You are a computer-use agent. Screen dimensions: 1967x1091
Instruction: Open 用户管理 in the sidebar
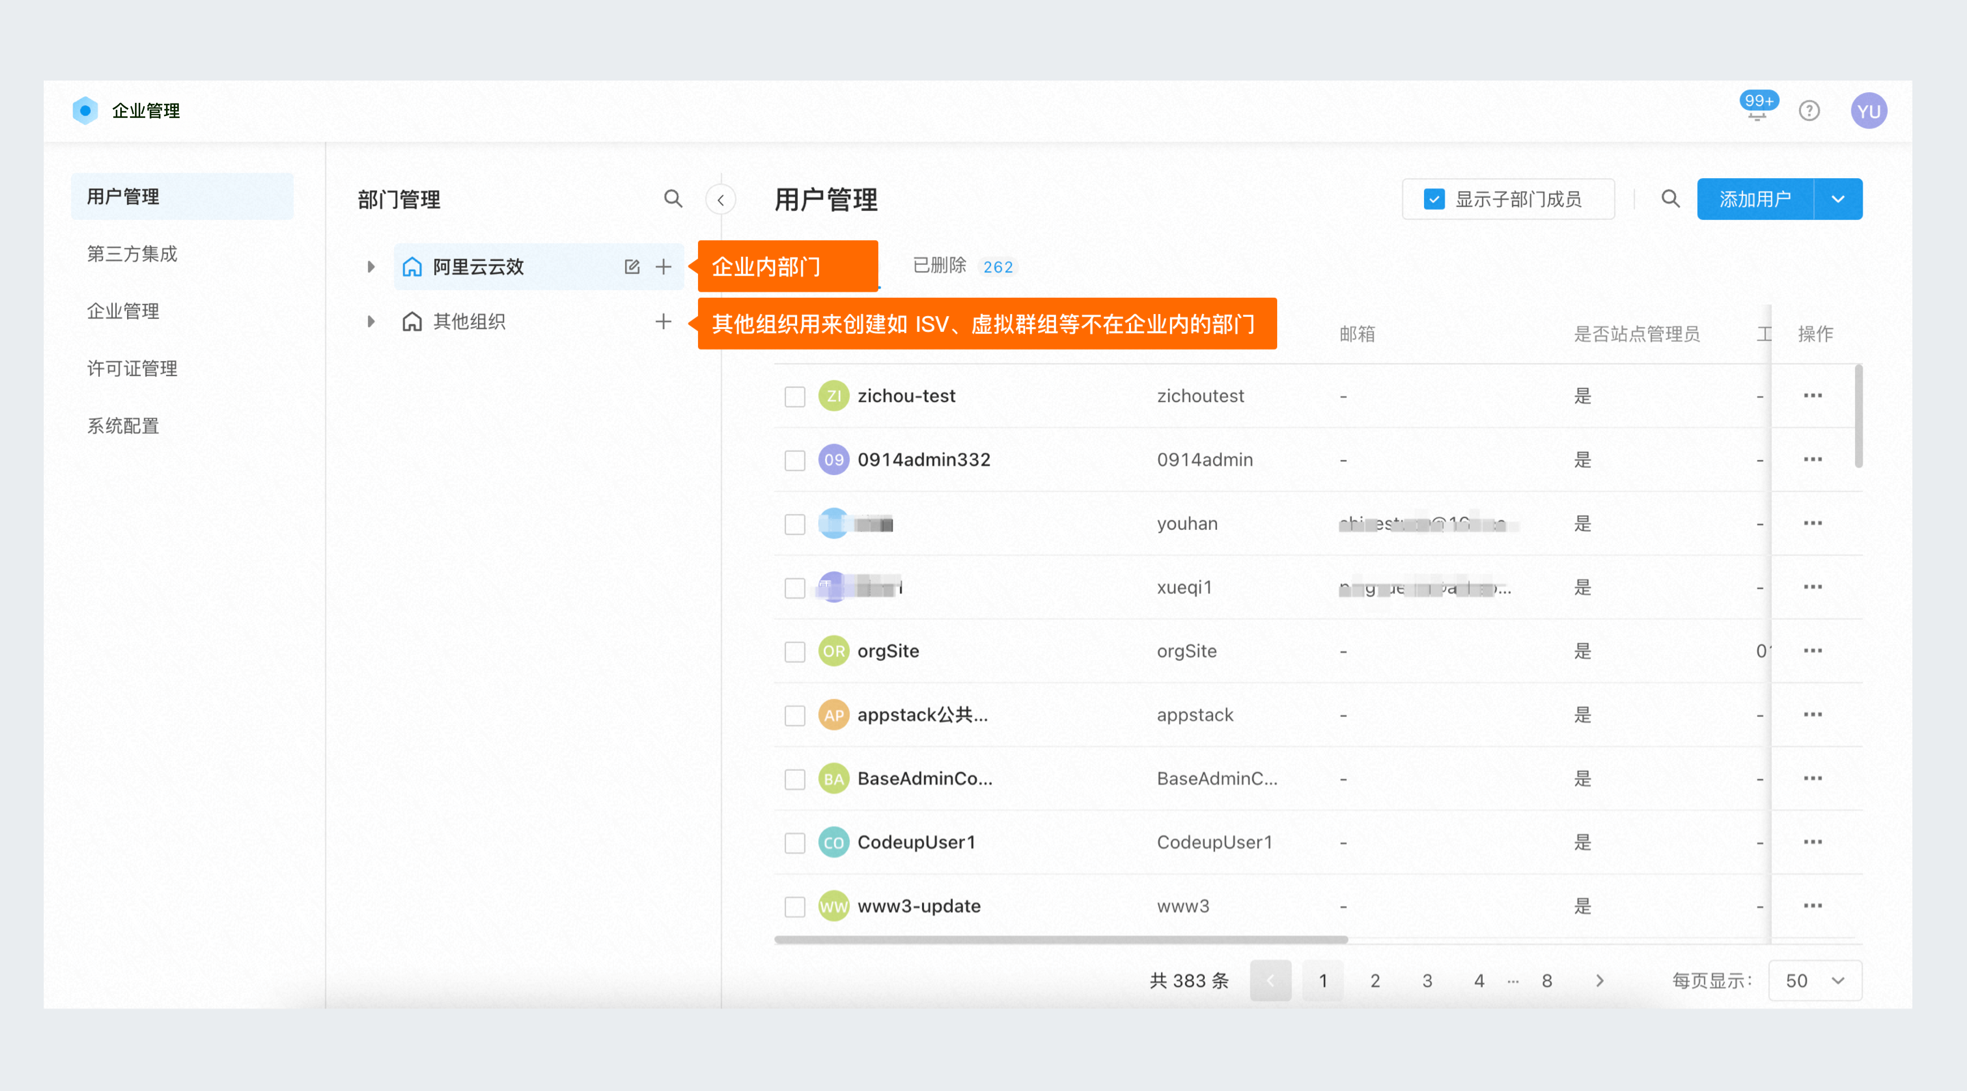click(182, 196)
